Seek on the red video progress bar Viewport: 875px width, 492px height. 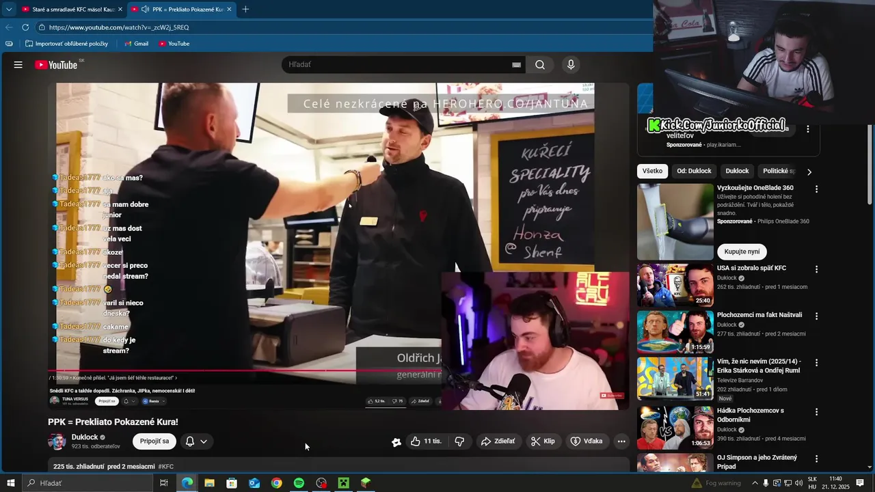tap(246, 371)
